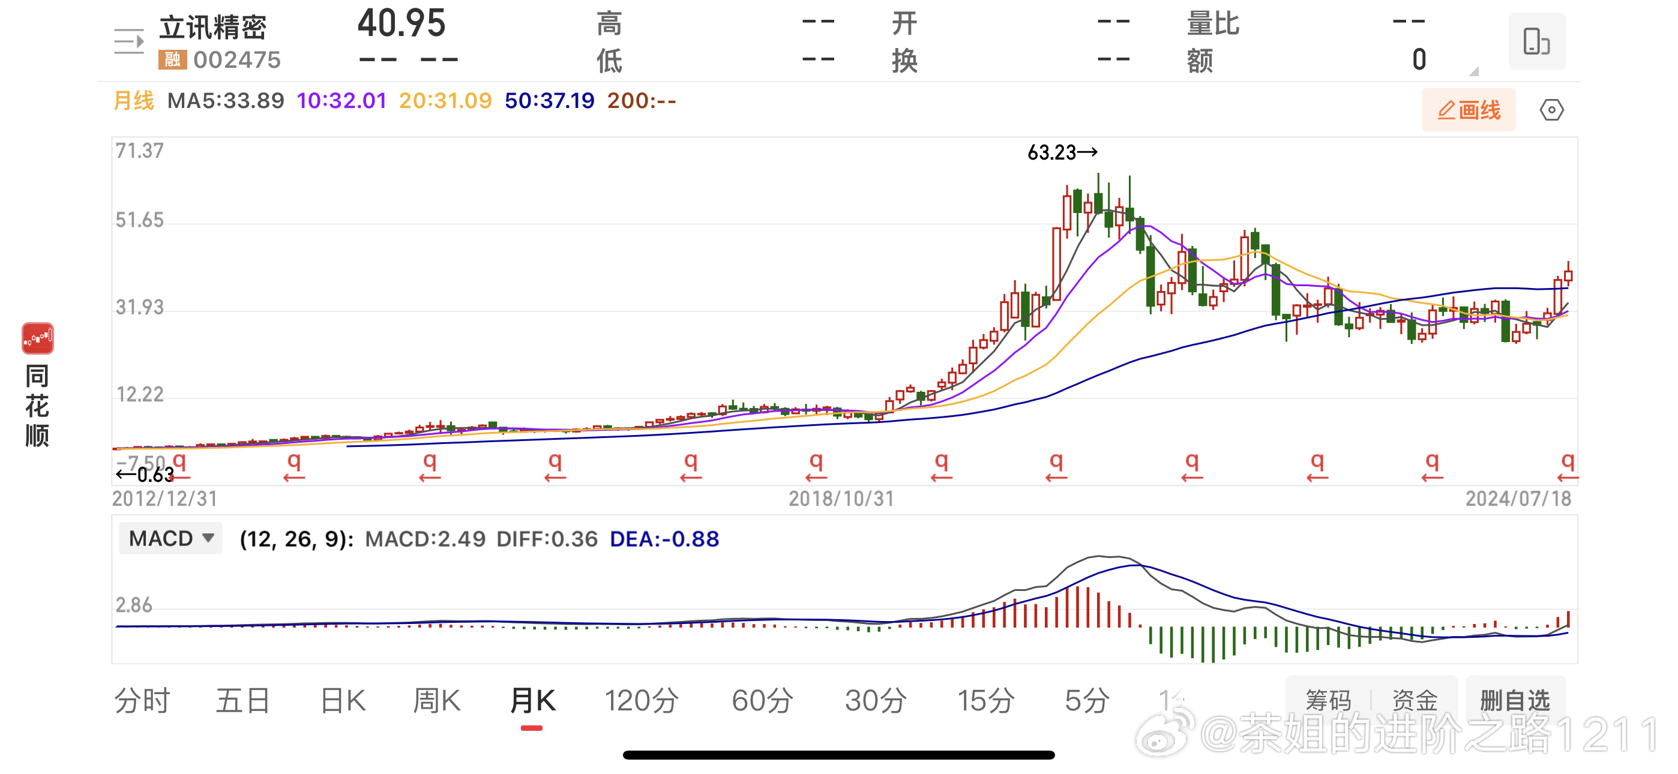
Task: Tap the 2012/12/31 date label
Action: coord(164,499)
